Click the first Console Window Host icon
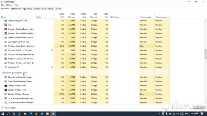This screenshot has width=207, height=116. 5,86
